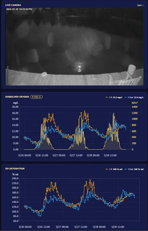Click the live camera video feed
The height and width of the screenshot is (231, 148).
[75, 47]
